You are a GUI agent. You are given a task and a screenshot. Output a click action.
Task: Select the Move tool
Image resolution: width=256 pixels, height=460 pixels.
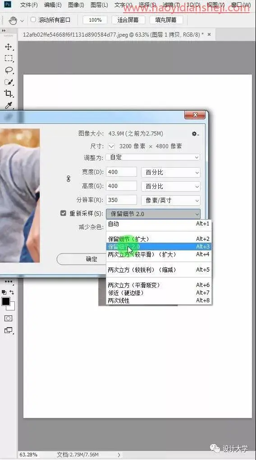pyautogui.click(x=8, y=47)
